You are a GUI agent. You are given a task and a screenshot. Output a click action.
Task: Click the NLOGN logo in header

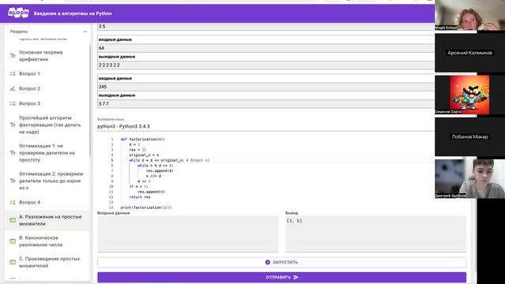pos(18,13)
